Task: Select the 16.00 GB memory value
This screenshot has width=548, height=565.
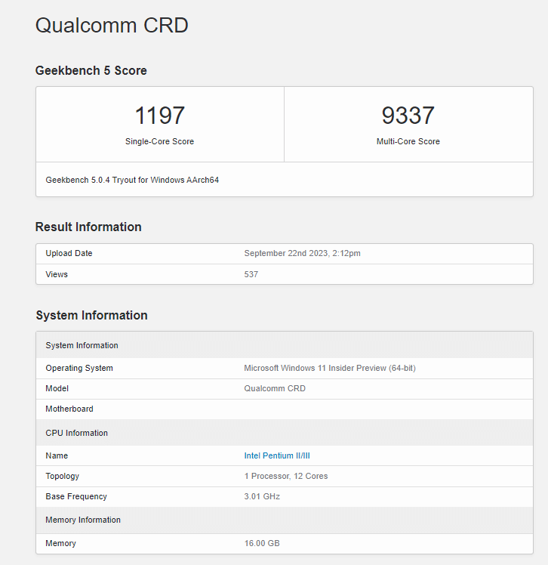Action: coord(262,543)
